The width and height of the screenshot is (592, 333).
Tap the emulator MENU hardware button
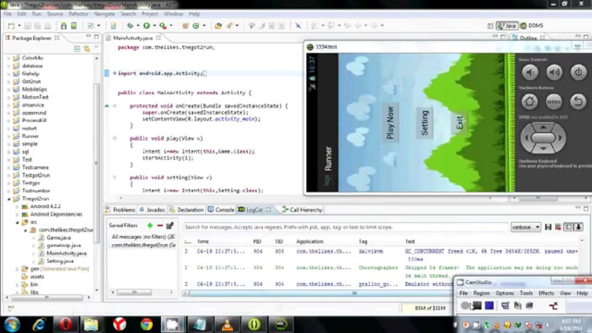(x=554, y=101)
